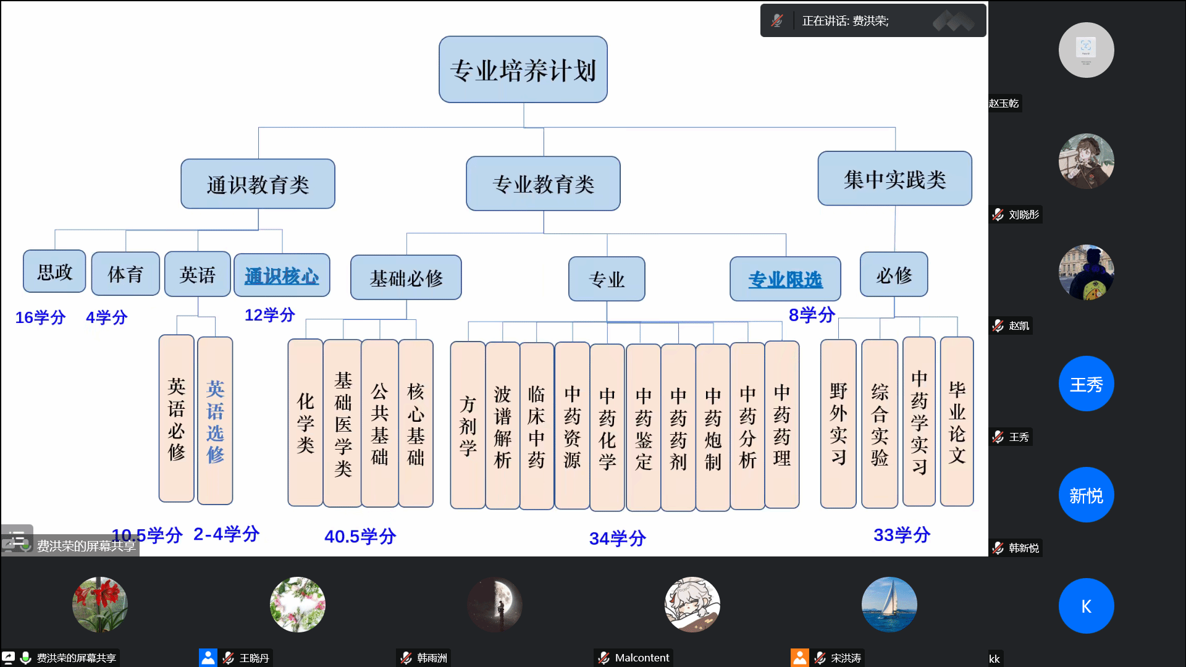The image size is (1186, 667).
Task: Open the 通识核心 hyperlink in the slide
Action: click(282, 276)
